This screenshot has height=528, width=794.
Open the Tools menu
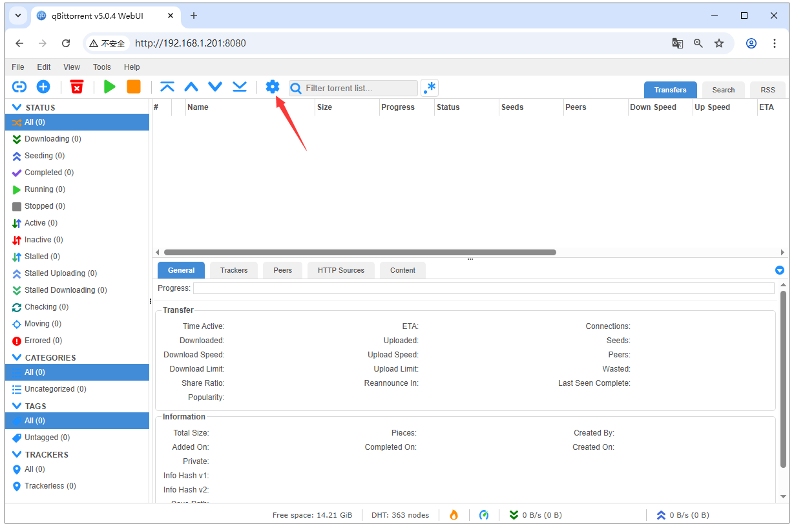[101, 67]
